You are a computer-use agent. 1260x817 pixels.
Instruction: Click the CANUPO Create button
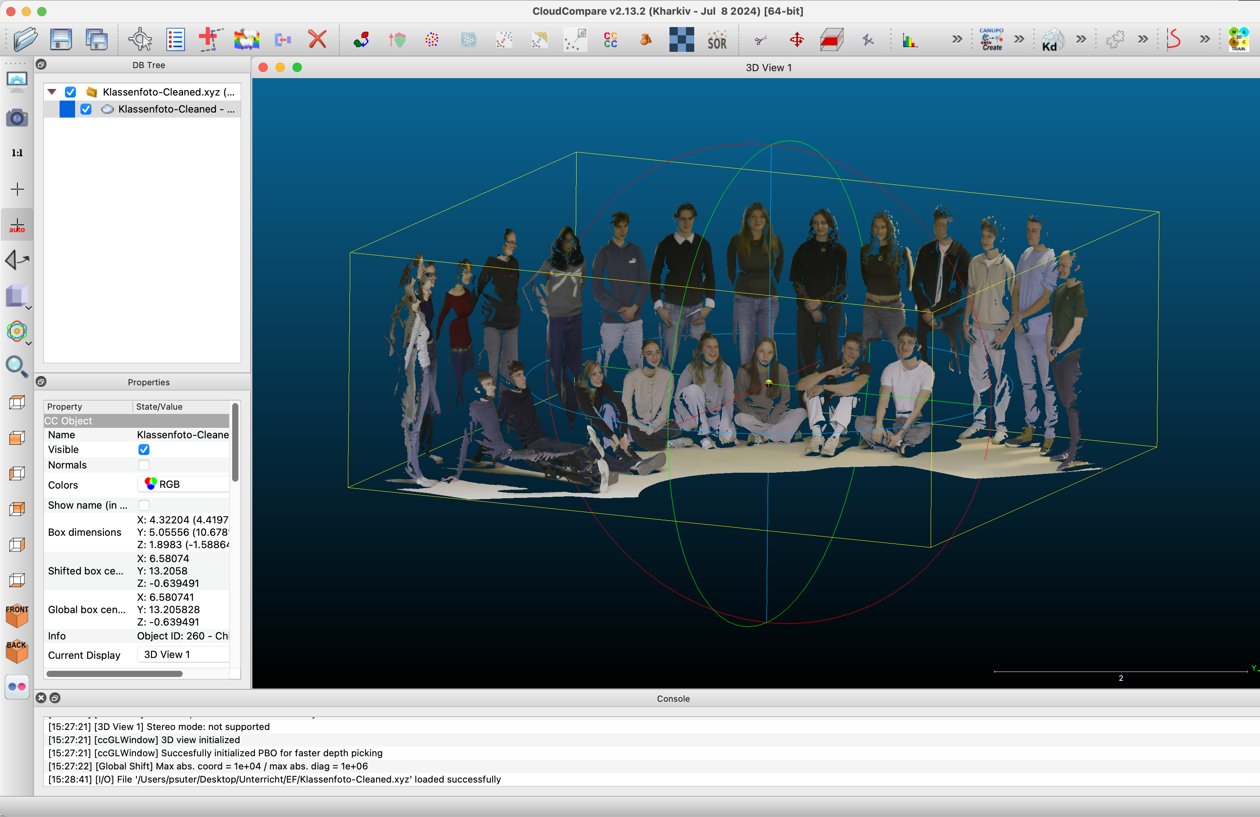991,40
